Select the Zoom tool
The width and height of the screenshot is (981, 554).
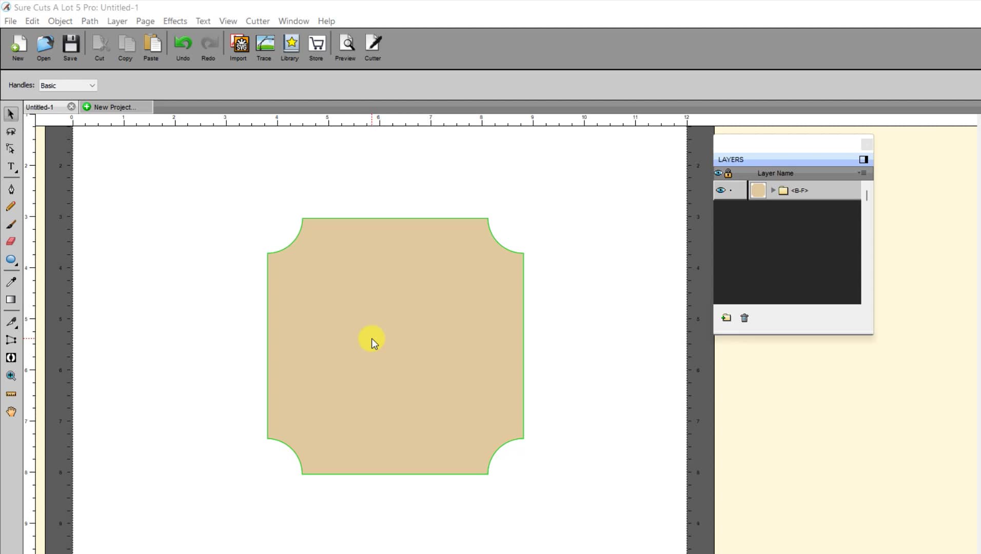[x=11, y=375]
